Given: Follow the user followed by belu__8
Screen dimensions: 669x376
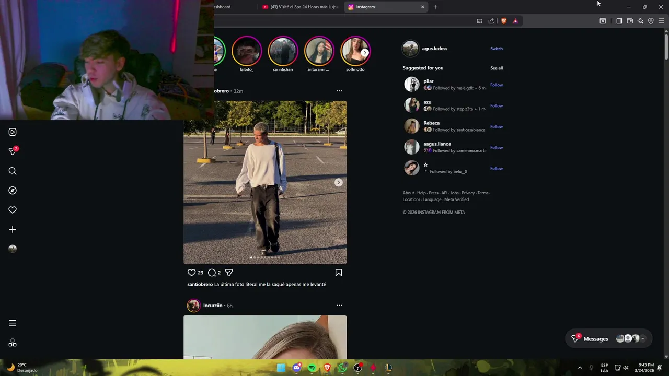Looking at the screenshot, I should pyautogui.click(x=497, y=168).
